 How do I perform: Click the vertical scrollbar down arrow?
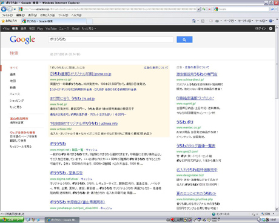point(277,209)
